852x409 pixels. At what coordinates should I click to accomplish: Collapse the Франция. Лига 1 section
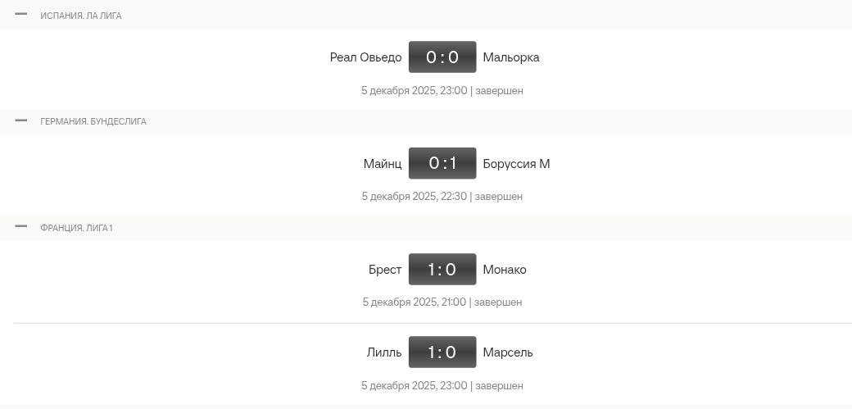(21, 226)
